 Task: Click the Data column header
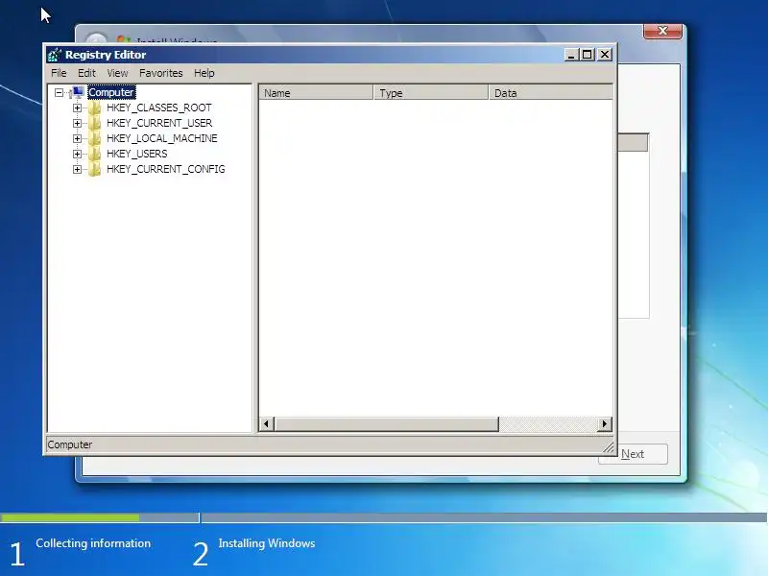pos(551,92)
